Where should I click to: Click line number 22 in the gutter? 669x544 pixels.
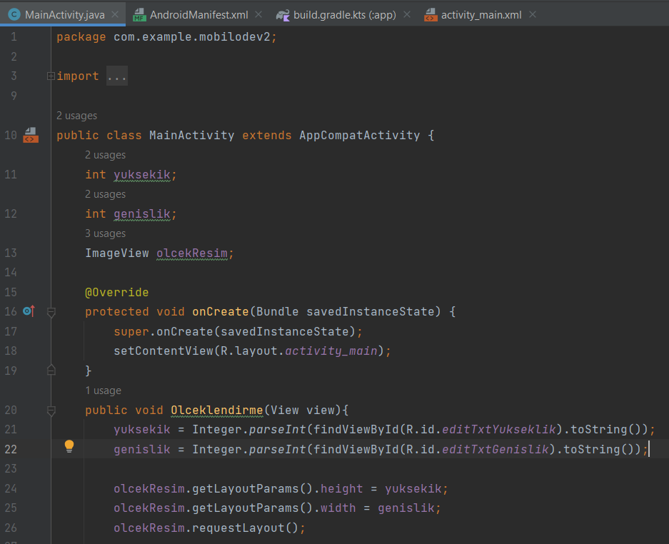coord(11,449)
